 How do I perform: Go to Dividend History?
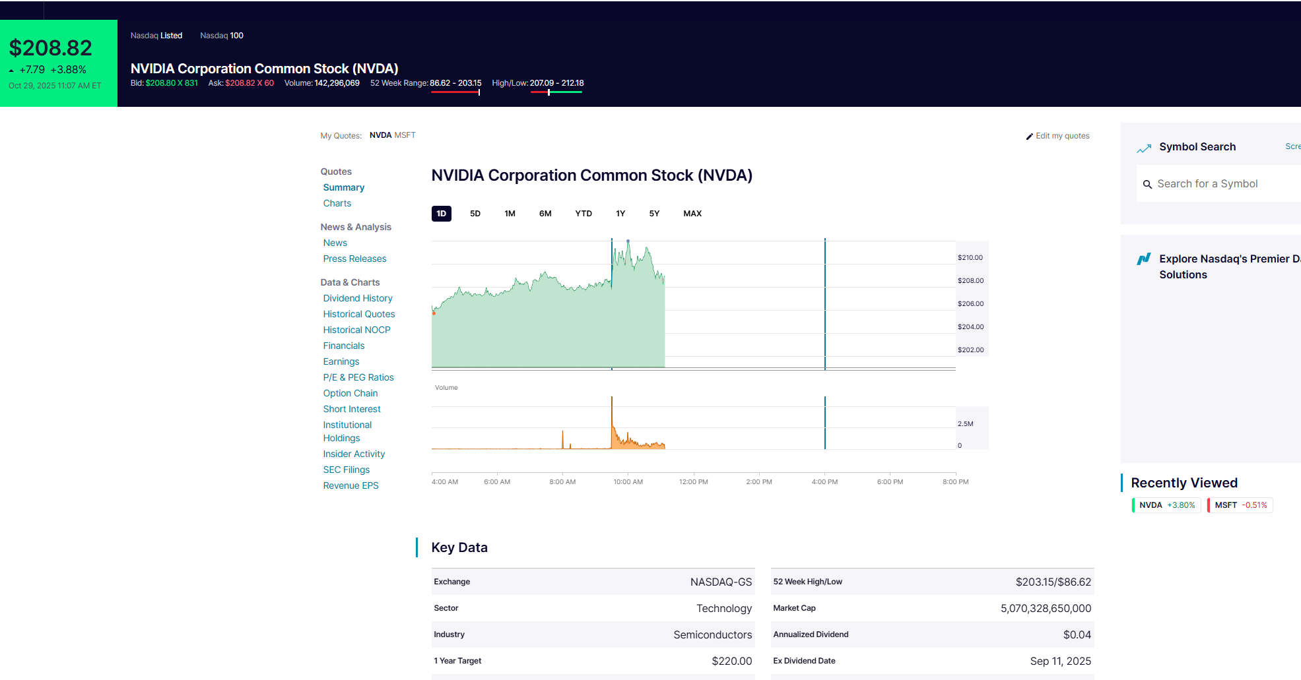pos(357,298)
